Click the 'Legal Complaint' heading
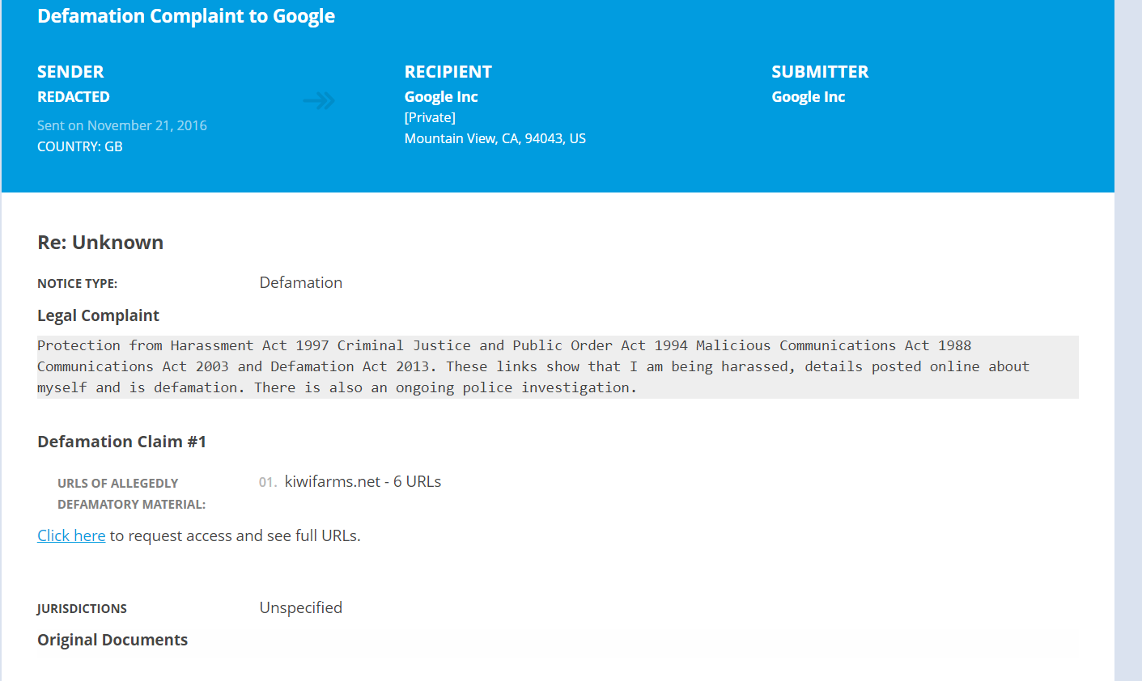 tap(98, 315)
